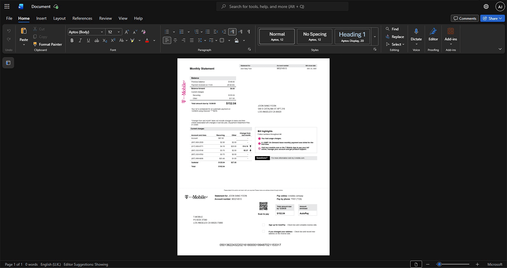Click the shading paint bucket color

click(237, 40)
